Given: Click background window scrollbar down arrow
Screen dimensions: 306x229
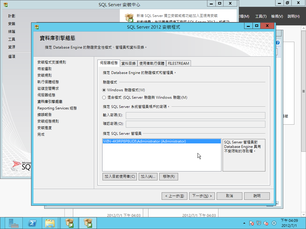Looking at the screenshot, I should point(304,215).
